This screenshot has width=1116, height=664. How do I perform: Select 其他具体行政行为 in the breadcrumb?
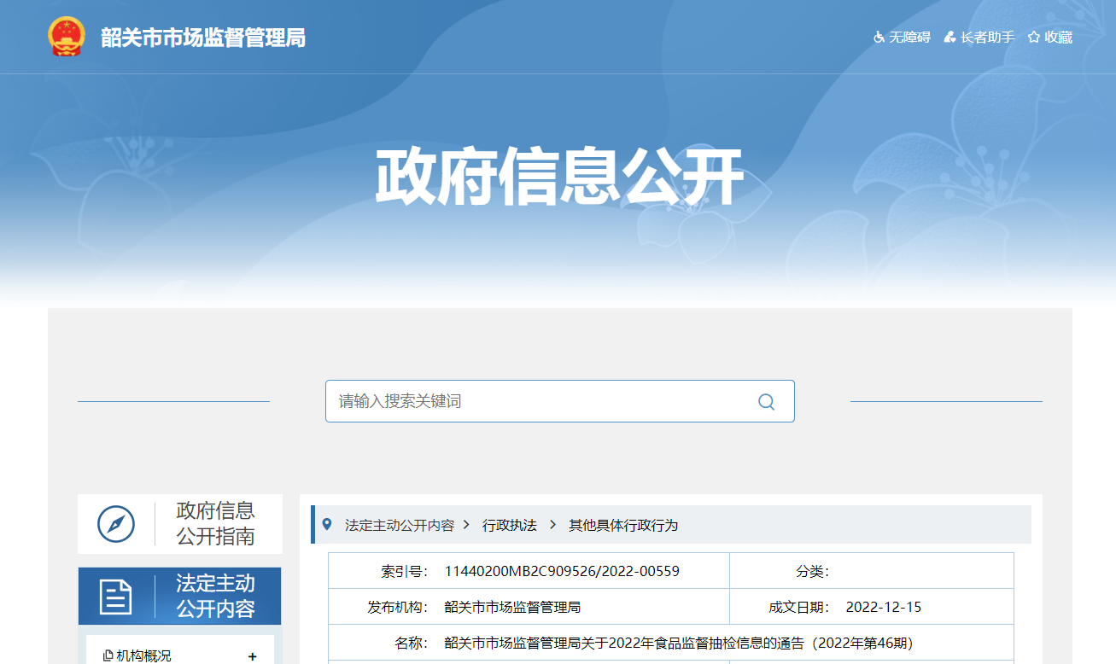tap(623, 525)
